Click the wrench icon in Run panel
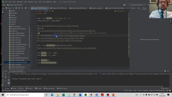The width and height of the screenshot is (172, 97). tap(6, 77)
